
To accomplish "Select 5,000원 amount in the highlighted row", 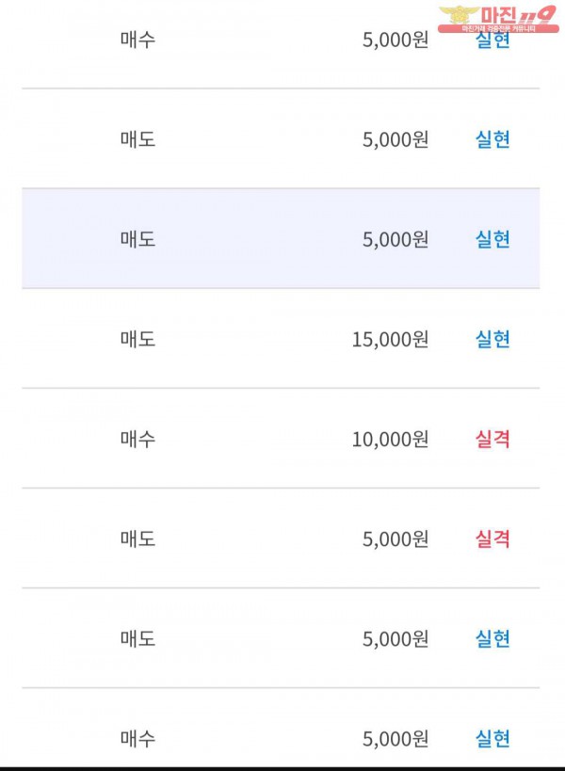I will (x=395, y=239).
